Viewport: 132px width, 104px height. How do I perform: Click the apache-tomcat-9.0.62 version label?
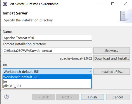[76, 58]
